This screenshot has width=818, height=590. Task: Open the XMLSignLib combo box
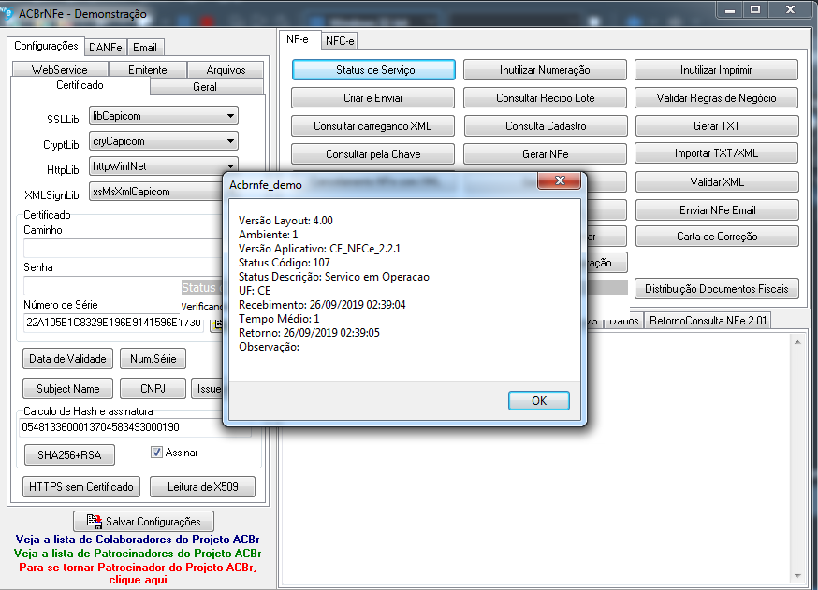(x=156, y=192)
